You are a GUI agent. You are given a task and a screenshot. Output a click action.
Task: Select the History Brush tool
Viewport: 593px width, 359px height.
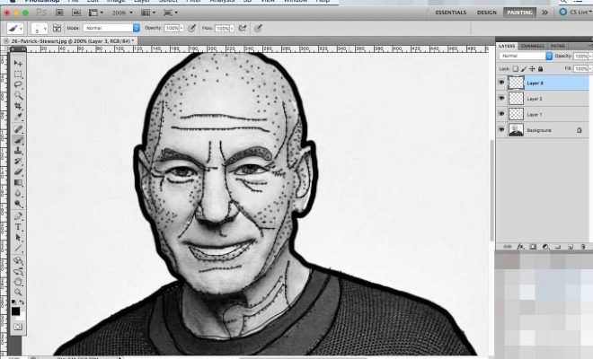[x=18, y=162]
